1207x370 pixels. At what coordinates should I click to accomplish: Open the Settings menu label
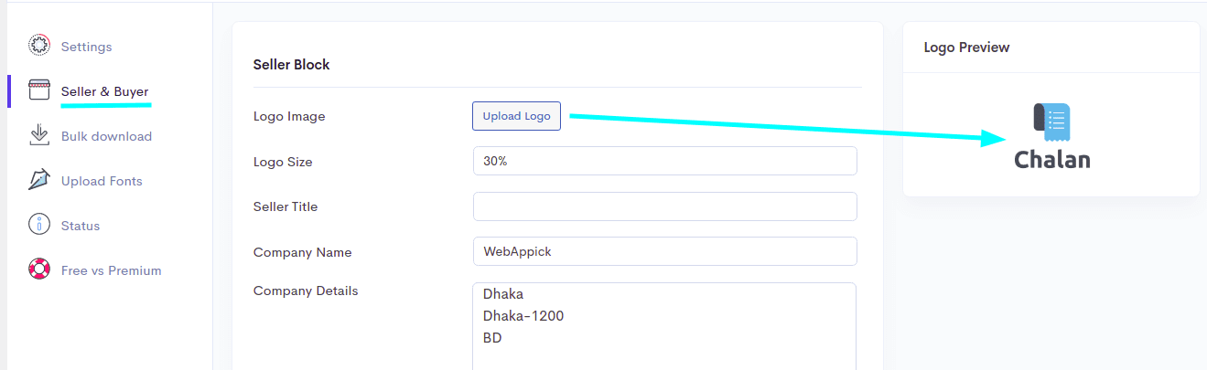click(x=86, y=47)
